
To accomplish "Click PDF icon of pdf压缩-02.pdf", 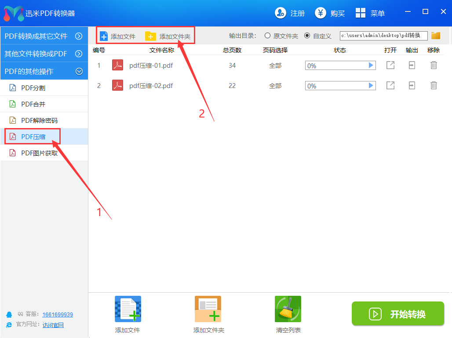I will (117, 85).
